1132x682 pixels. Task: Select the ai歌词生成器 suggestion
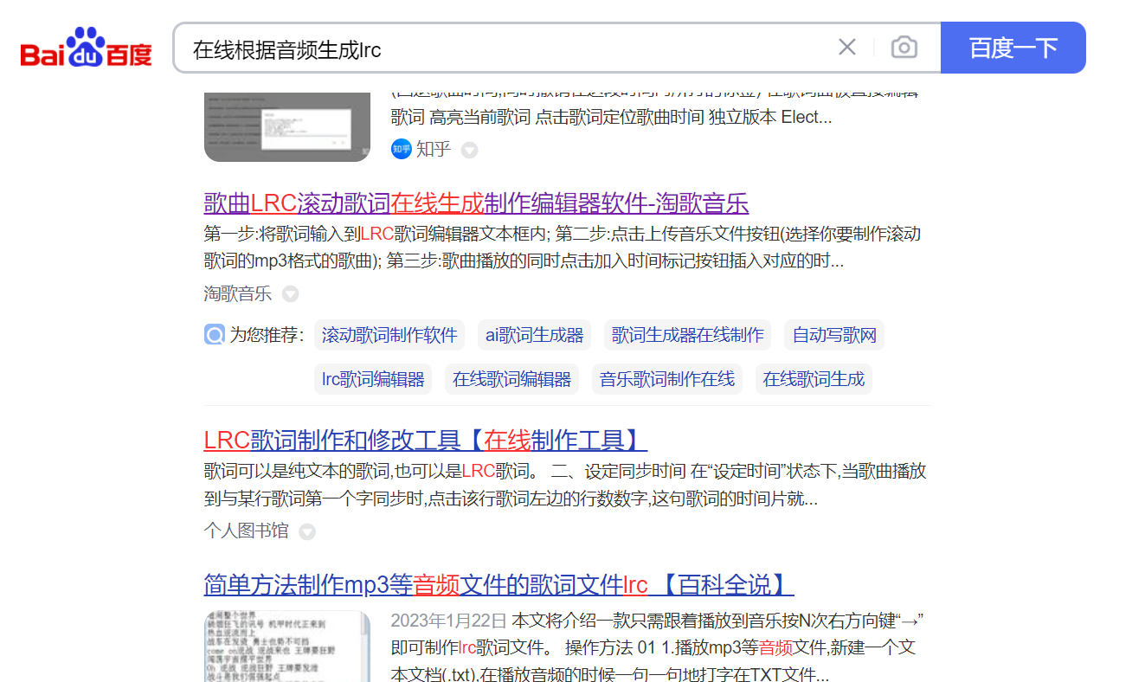pyautogui.click(x=534, y=335)
